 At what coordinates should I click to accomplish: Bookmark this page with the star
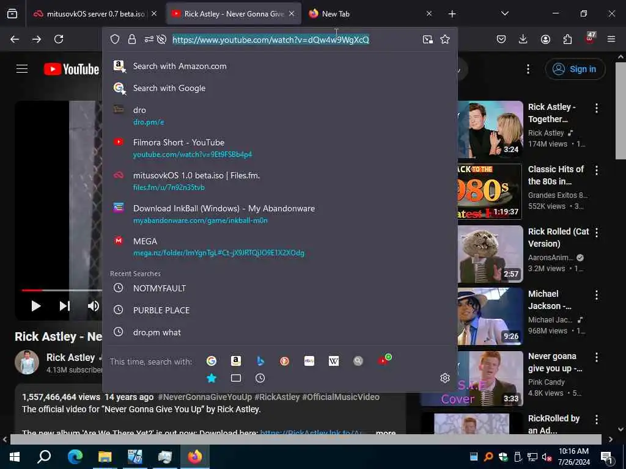click(445, 39)
